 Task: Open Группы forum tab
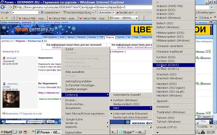point(120,37)
